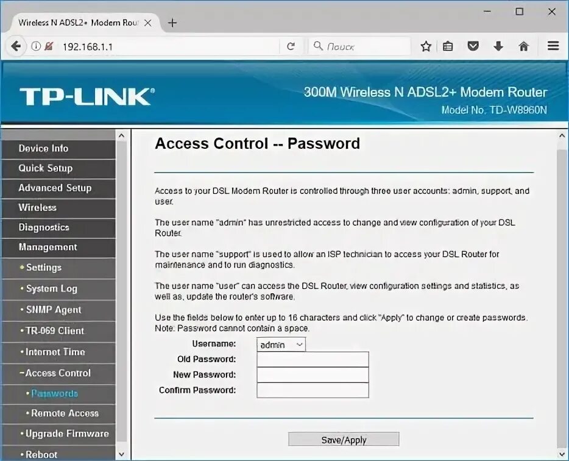The image size is (569, 461).
Task: Open Diagnostics menu
Action: 58,227
